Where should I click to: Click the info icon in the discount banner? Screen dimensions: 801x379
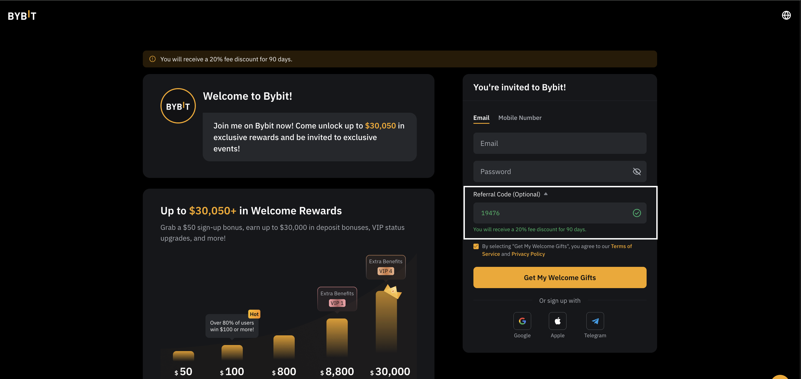(x=152, y=59)
